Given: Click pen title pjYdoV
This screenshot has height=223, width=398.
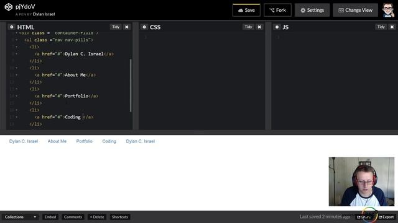Looking at the screenshot, I should 25,7.
